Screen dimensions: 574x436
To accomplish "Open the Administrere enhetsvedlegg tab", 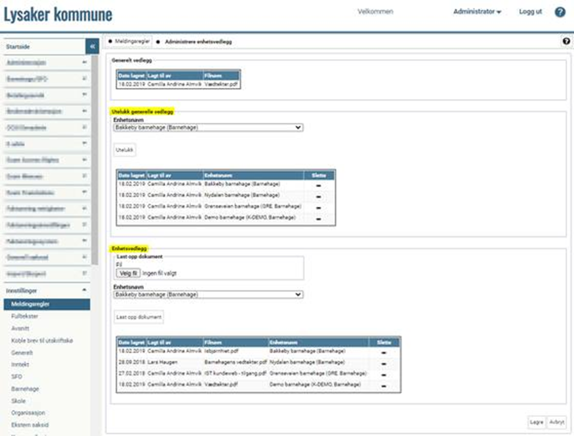I will 197,41.
